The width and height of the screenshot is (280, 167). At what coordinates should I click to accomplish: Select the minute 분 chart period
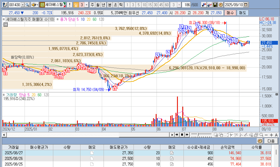(110, 5)
